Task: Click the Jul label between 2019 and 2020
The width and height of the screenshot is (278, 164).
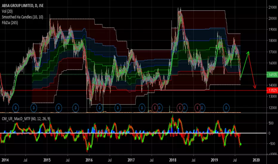Action: pyautogui.click(x=235, y=160)
